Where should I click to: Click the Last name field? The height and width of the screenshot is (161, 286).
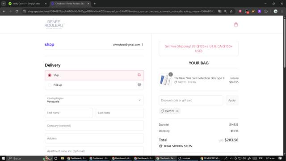click(x=120, y=113)
